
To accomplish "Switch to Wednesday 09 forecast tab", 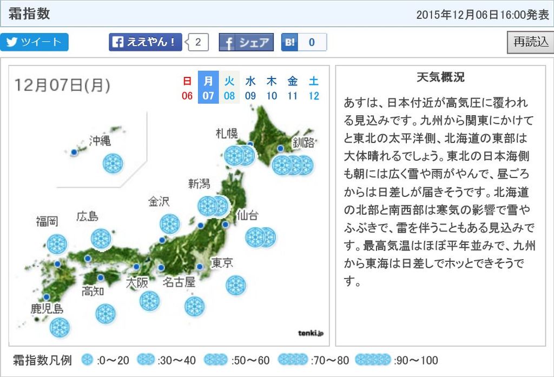I will coord(250,88).
